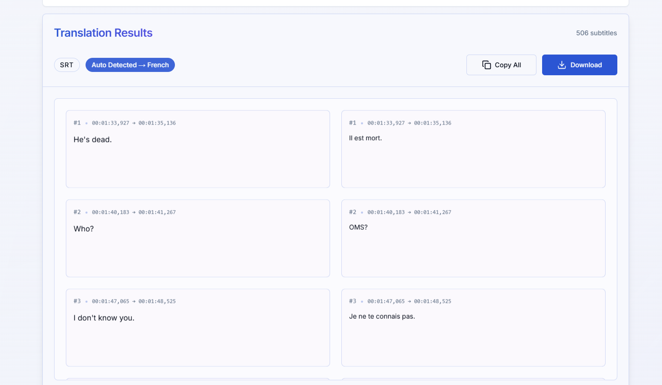Click the French #3 timestamp 00:01:47,065
Screen dimensions: 662x385
click(386, 301)
